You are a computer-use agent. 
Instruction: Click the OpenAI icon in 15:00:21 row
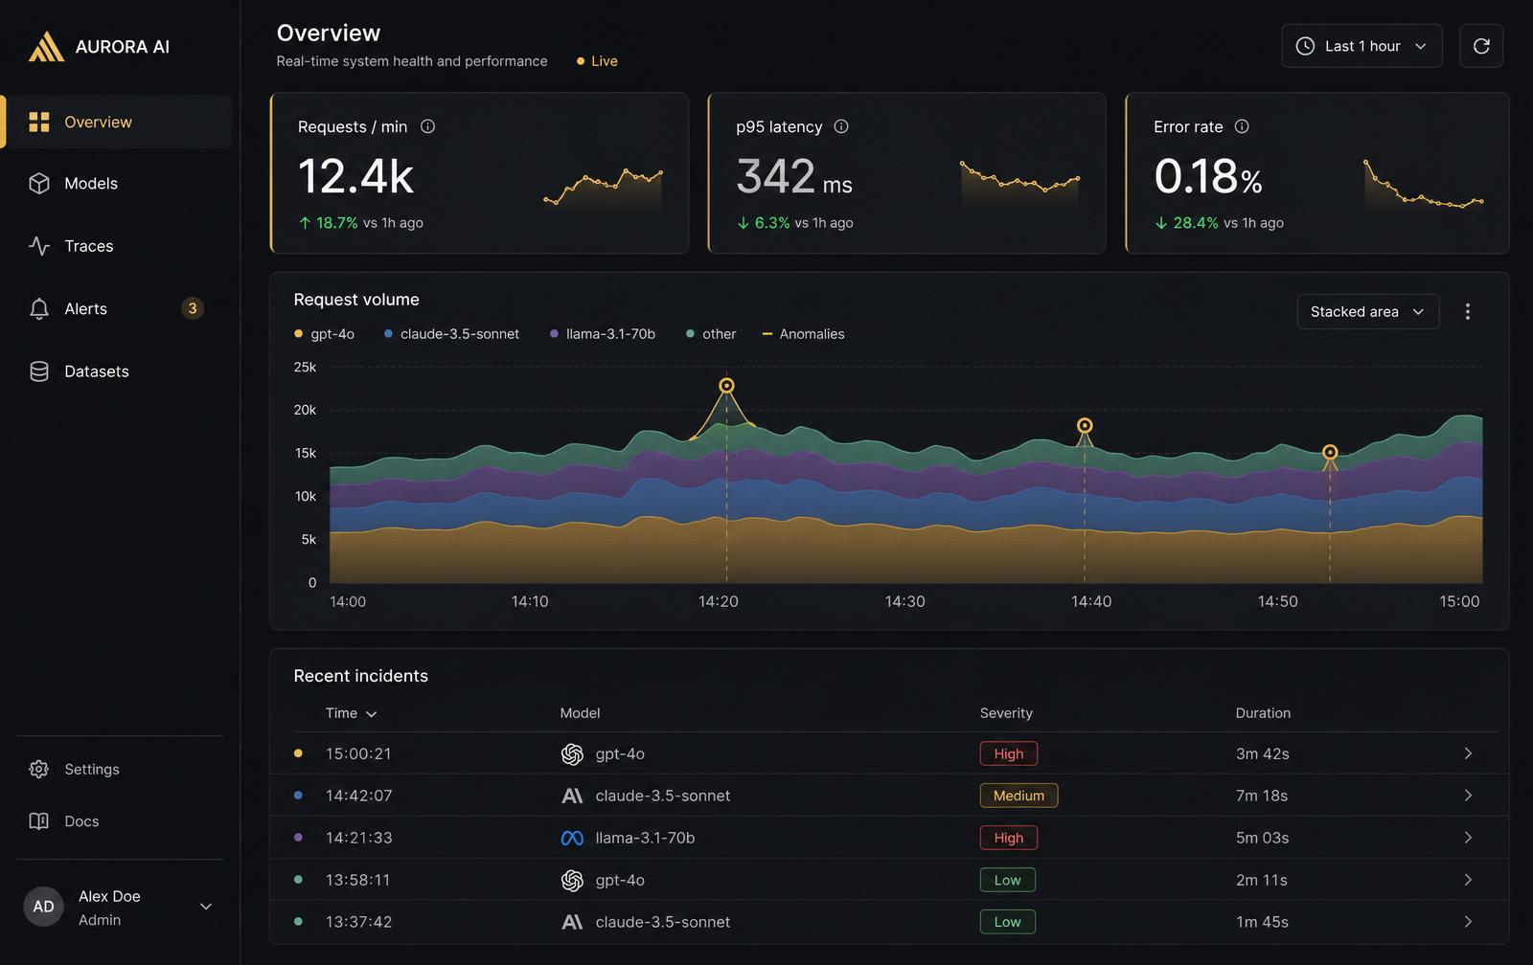[572, 754]
